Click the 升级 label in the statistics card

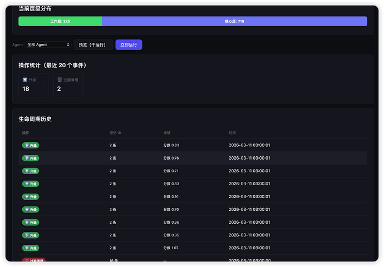tap(32, 80)
